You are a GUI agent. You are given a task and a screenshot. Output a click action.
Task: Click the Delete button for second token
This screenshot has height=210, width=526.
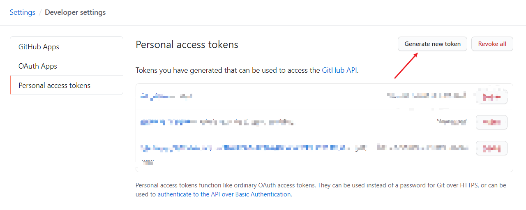pos(491,122)
